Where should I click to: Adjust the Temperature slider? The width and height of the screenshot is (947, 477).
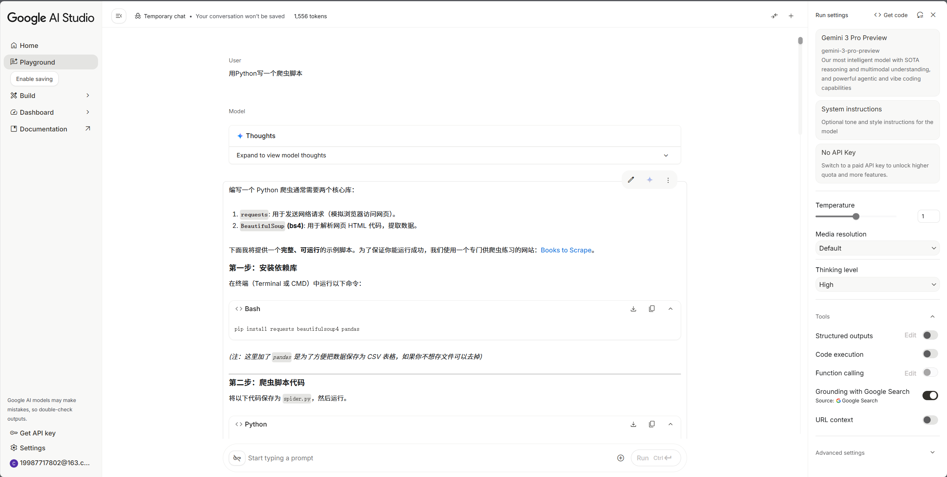(x=856, y=216)
